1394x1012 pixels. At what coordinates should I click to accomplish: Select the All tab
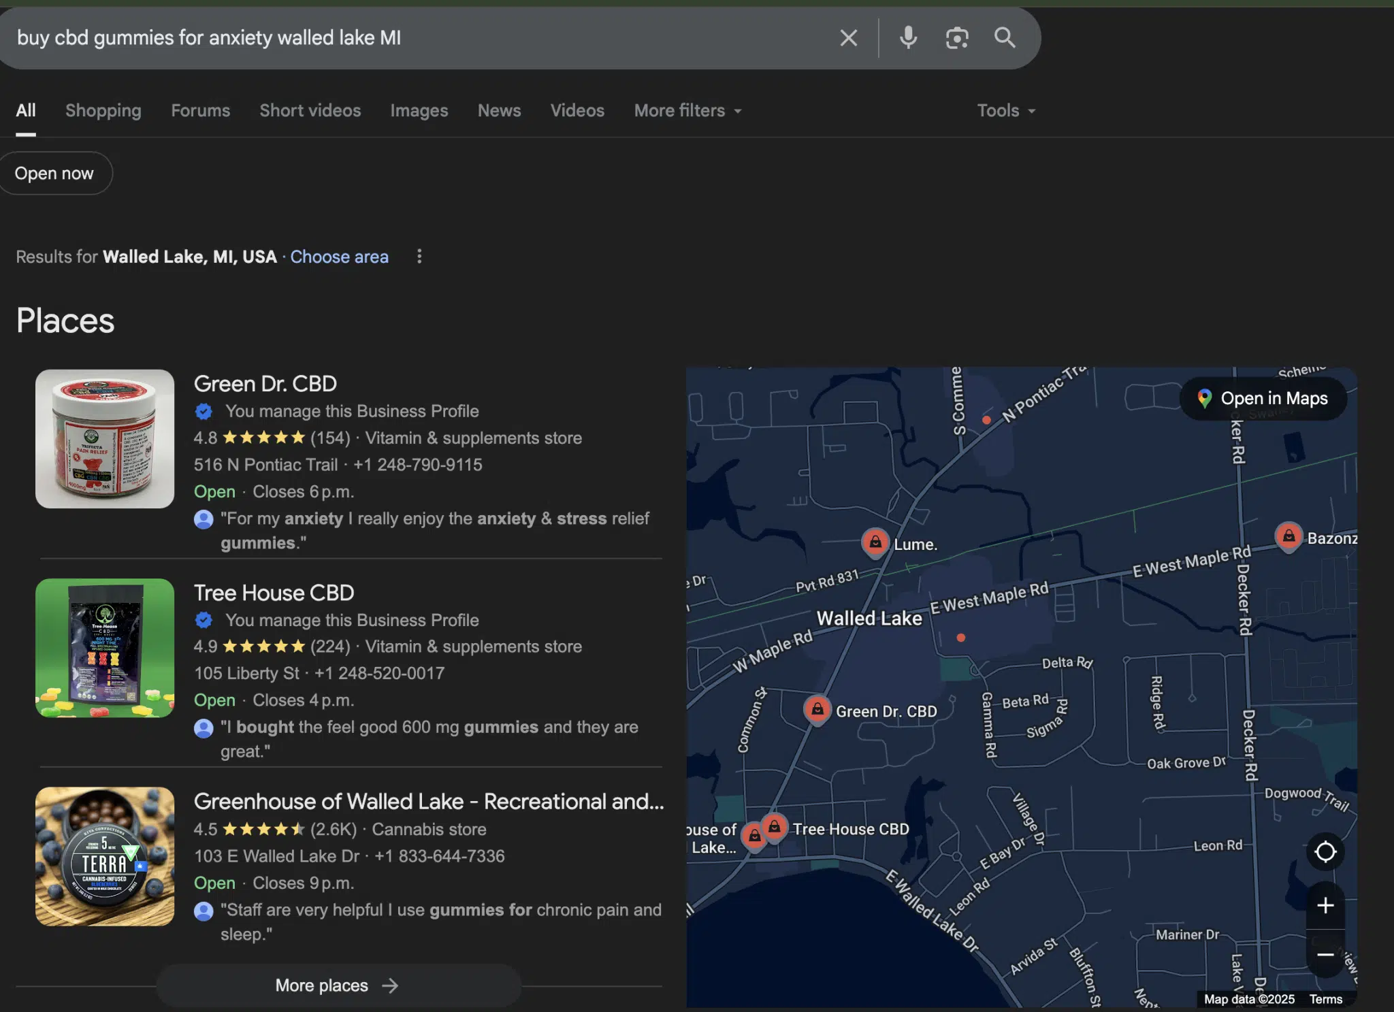26,110
